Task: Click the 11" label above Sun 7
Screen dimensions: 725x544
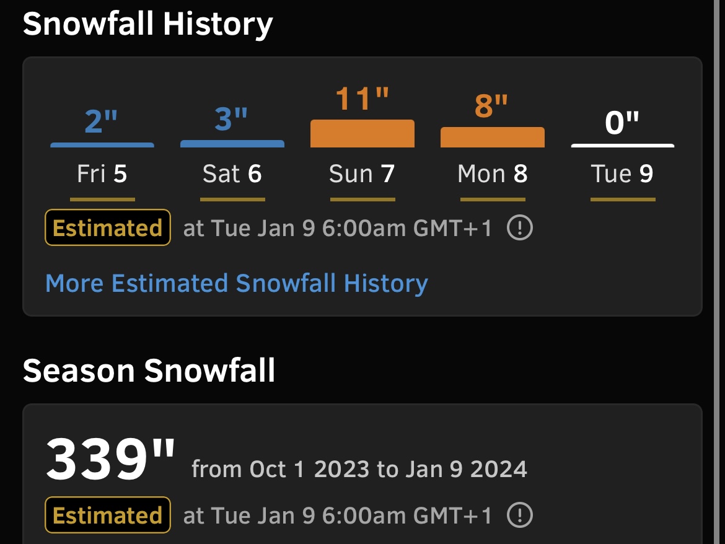Action: (362, 99)
